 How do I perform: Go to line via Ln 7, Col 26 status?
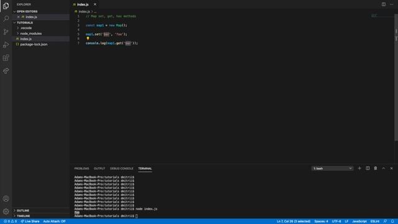(294, 222)
